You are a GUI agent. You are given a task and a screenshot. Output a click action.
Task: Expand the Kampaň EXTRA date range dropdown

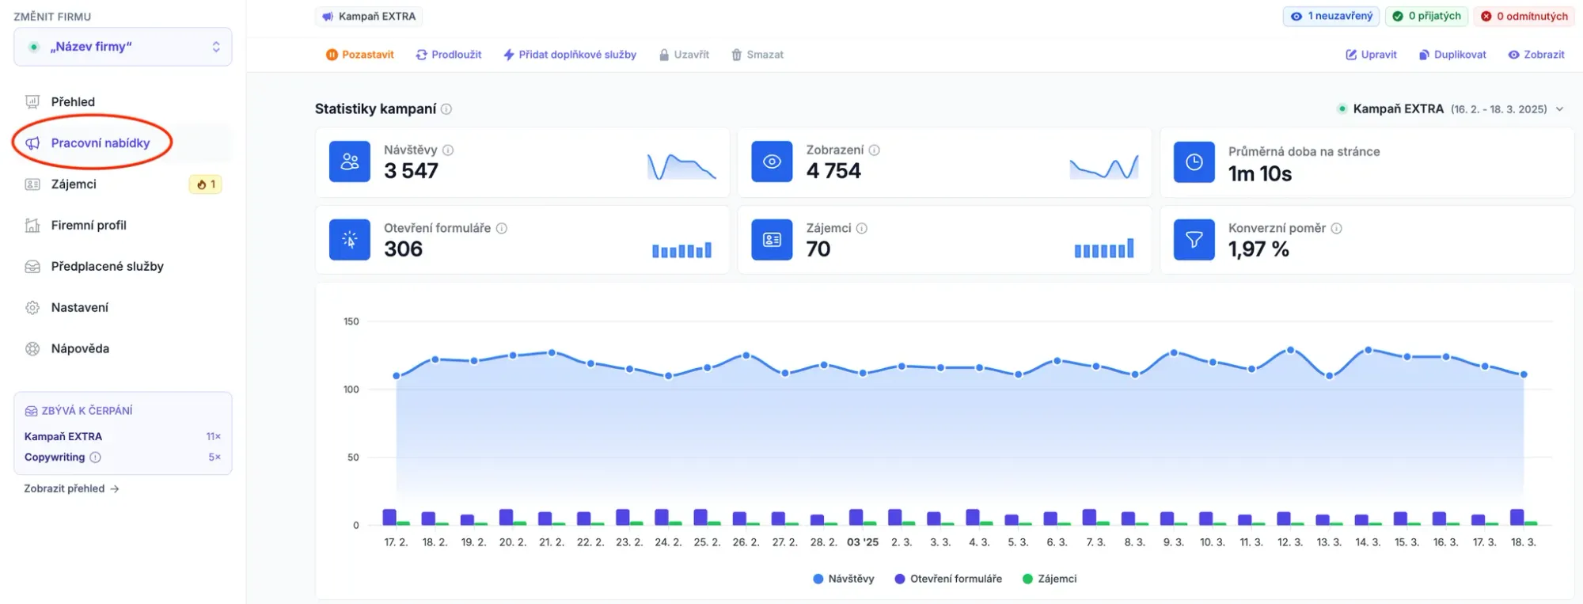pyautogui.click(x=1559, y=109)
